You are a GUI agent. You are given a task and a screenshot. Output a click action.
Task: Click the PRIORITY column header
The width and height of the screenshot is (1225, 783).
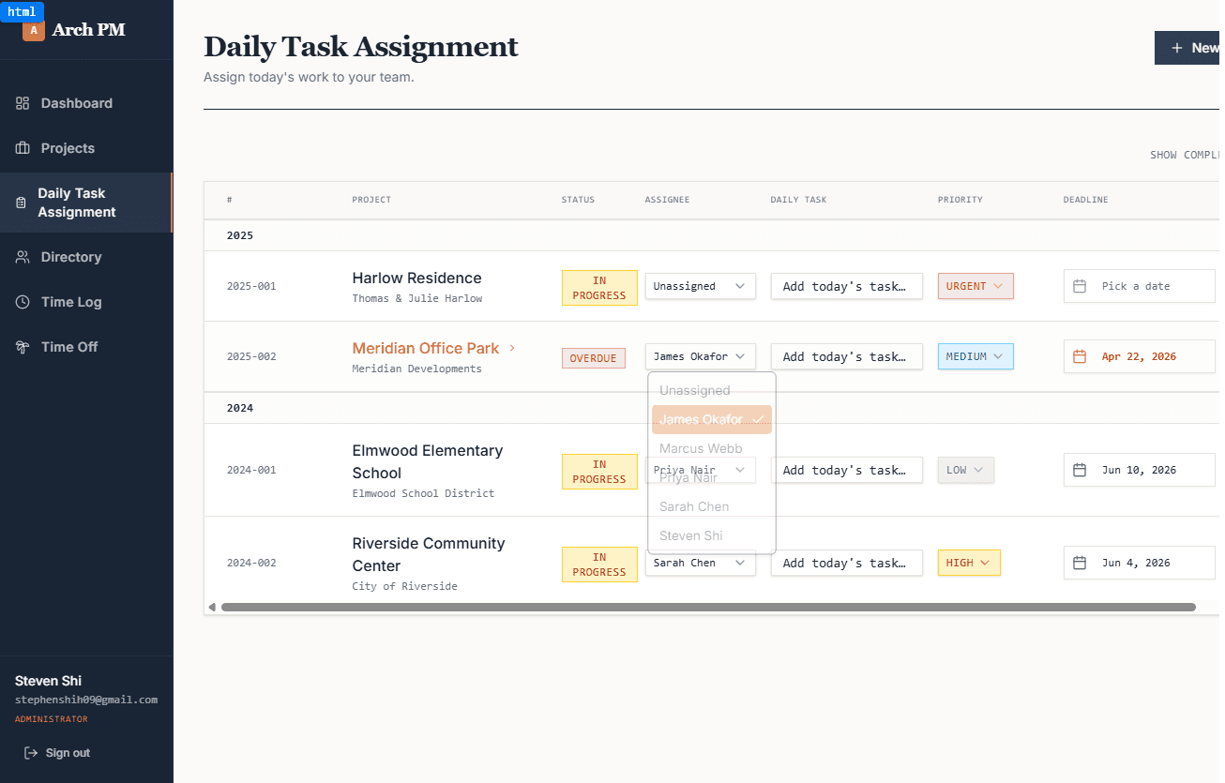tap(960, 200)
